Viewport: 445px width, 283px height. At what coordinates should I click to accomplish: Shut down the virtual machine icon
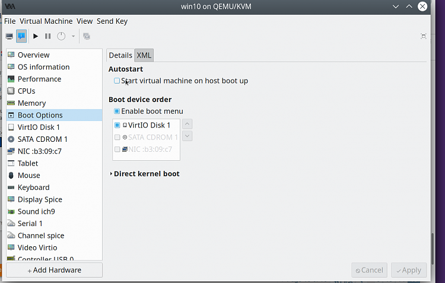[x=61, y=36]
